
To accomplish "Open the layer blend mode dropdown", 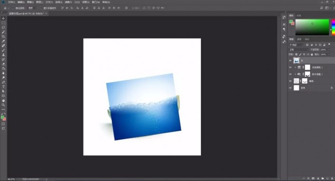I will pyautogui.click(x=299, y=50).
